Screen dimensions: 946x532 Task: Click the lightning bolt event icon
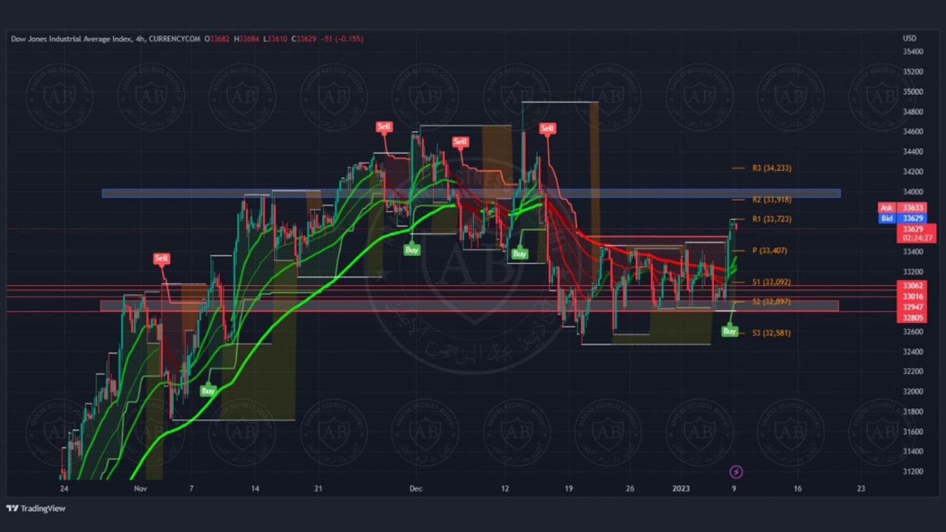pyautogui.click(x=736, y=471)
